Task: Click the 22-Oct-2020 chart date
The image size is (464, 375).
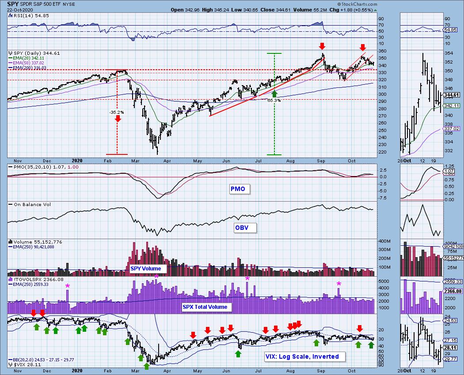Action: tap(20, 10)
